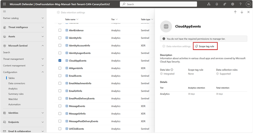Open the MessagePostDeliveryEvents table row
This screenshot has width=253, height=139.
(x=105, y=121)
